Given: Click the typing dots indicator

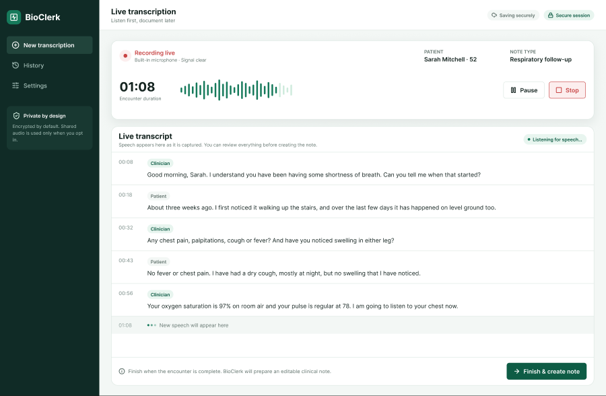Looking at the screenshot, I should pyautogui.click(x=151, y=325).
